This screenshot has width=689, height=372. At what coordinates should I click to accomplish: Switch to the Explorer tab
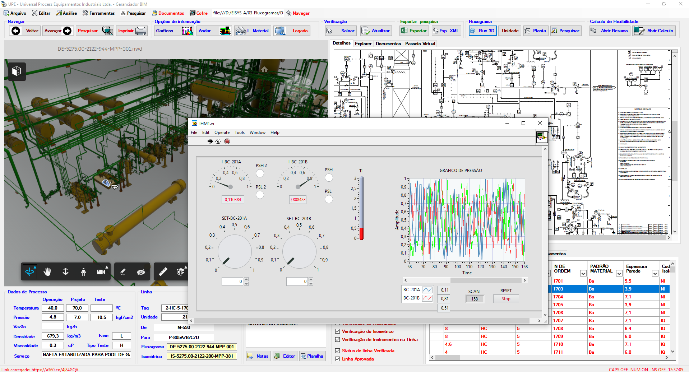[x=363, y=44]
